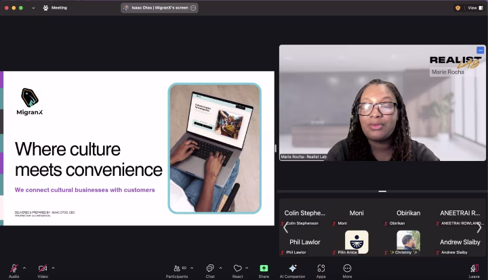The width and height of the screenshot is (488, 280).
Task: Expand the chevron next to Chat
Action: [220, 268]
